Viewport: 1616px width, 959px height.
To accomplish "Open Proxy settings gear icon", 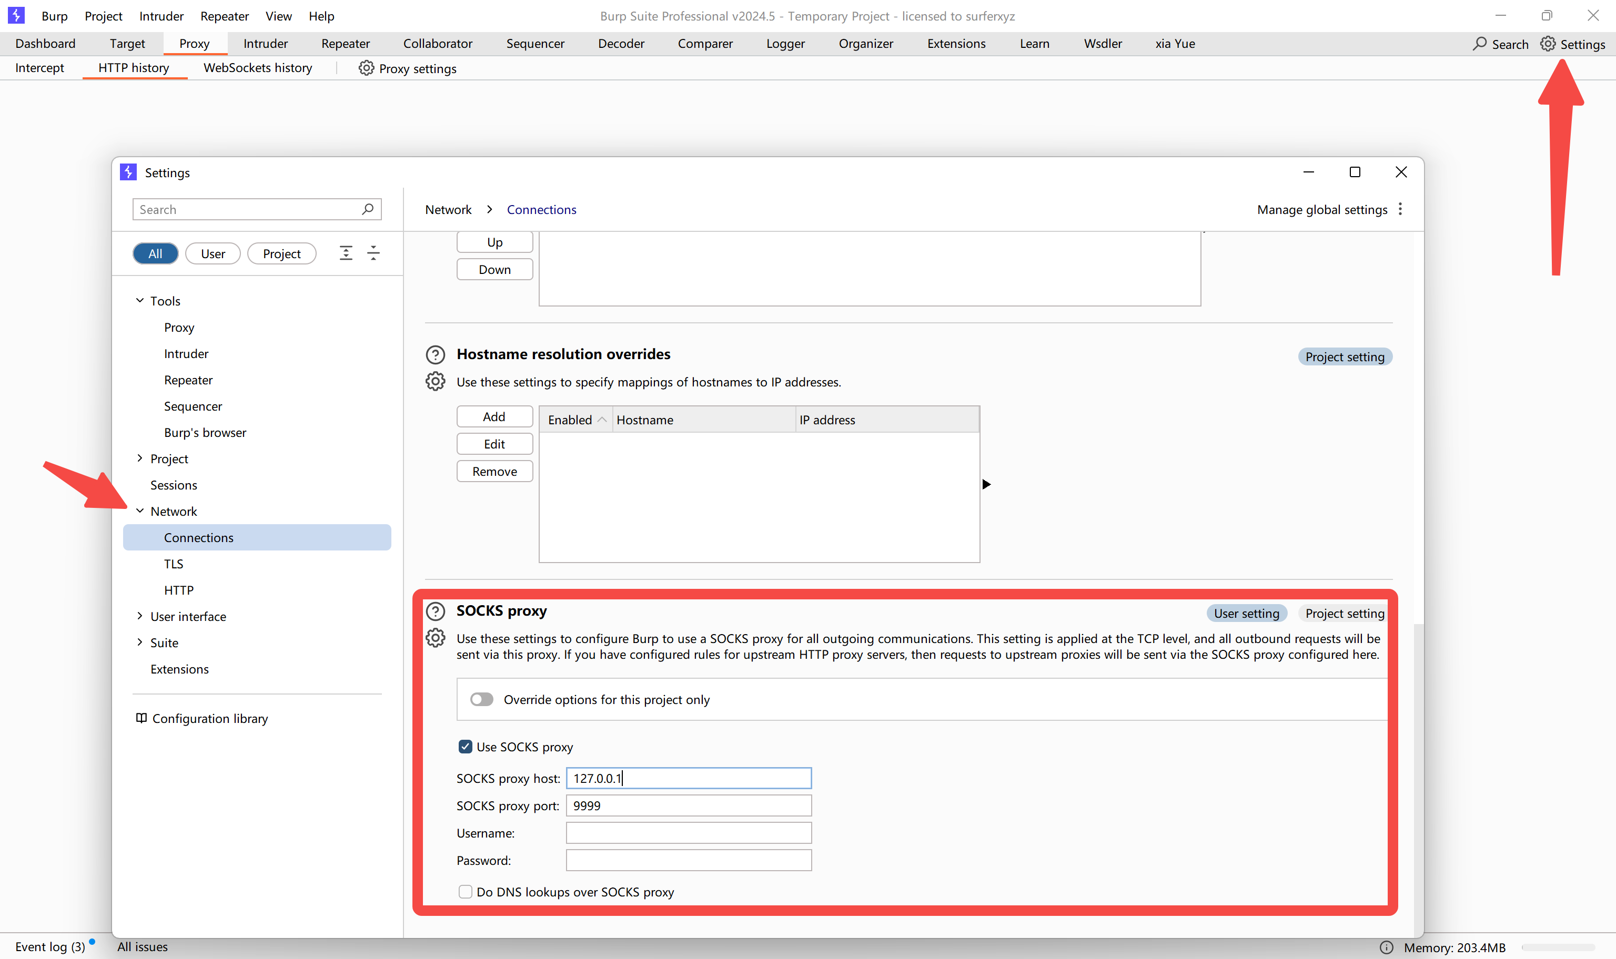I will point(366,68).
